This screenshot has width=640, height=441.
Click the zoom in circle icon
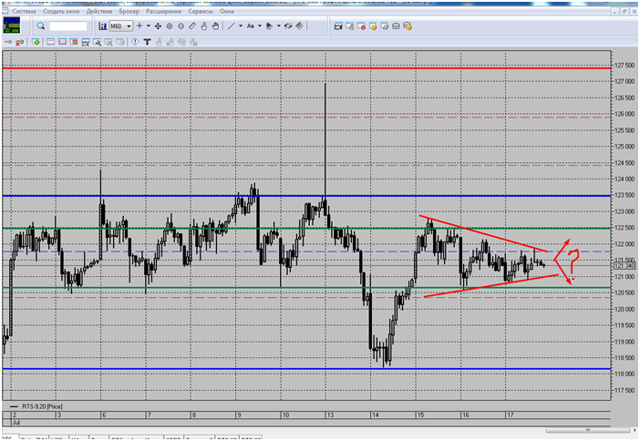tap(170, 26)
